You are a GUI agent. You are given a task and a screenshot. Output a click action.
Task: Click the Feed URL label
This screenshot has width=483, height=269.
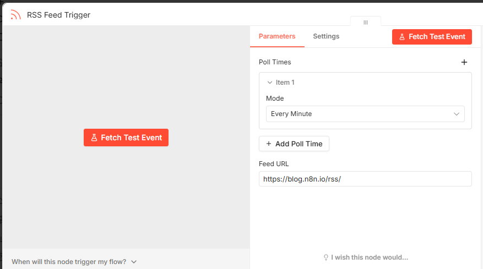(x=274, y=164)
